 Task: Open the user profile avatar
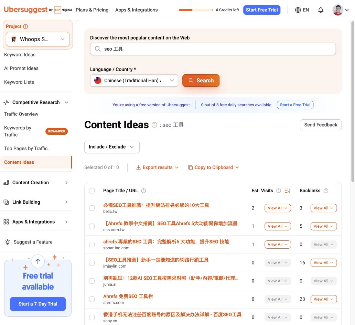337,10
